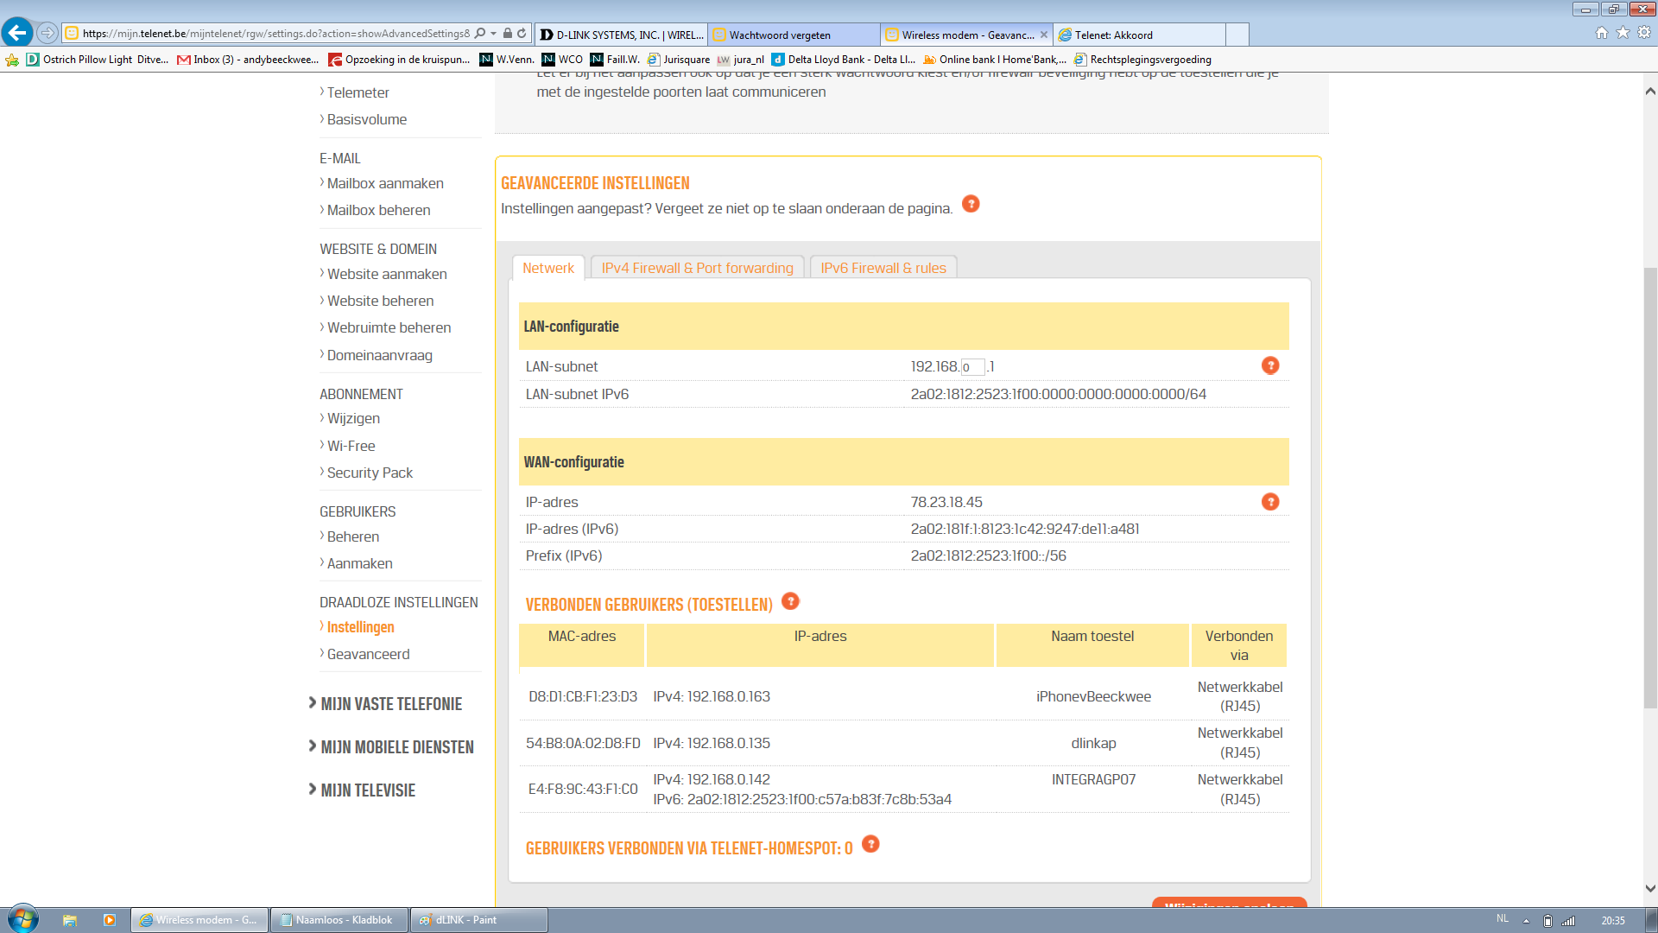1658x933 pixels.
Task: Click the padlock security icon in address bar
Action: pos(508,34)
